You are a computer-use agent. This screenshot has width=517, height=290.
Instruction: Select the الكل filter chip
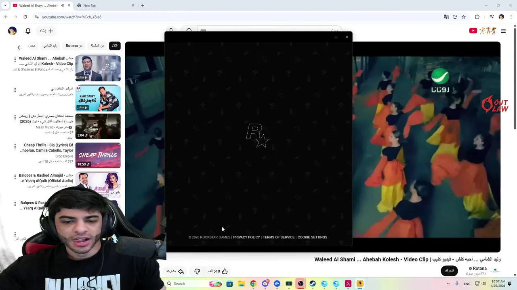115,46
